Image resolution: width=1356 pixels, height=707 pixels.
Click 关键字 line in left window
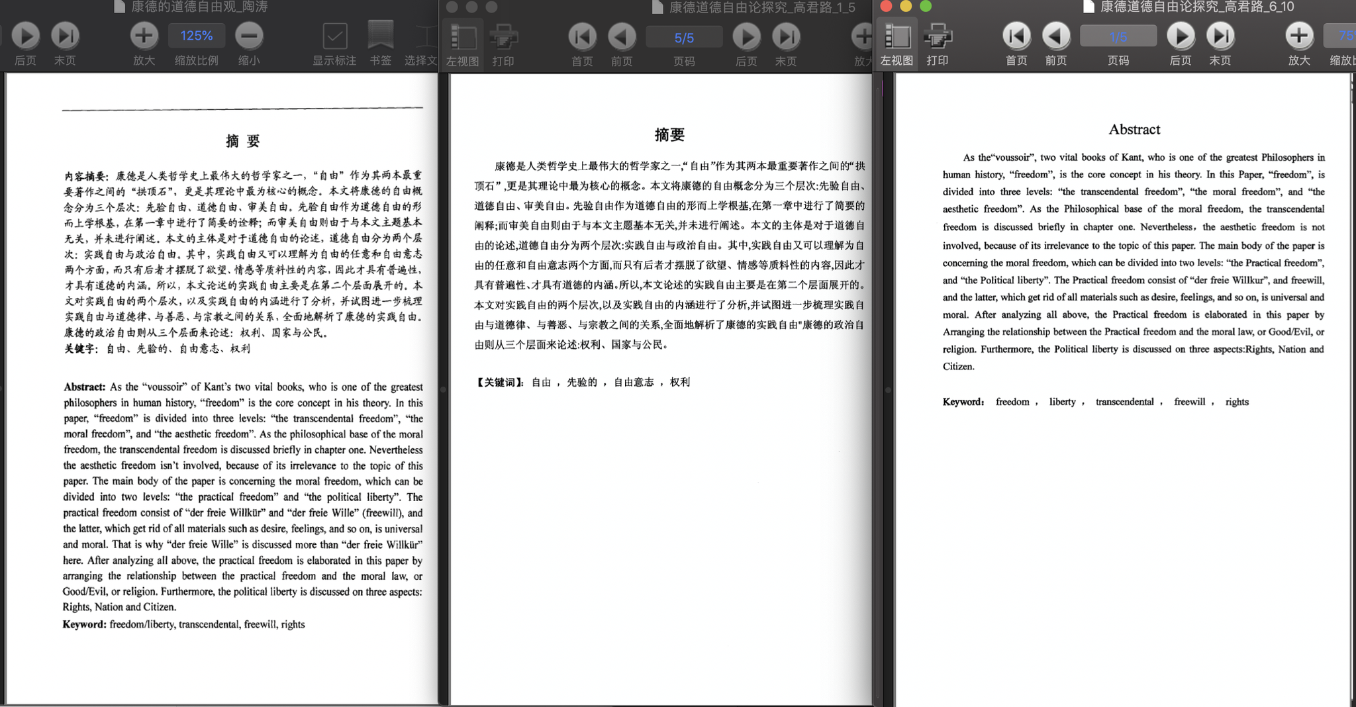coord(157,349)
